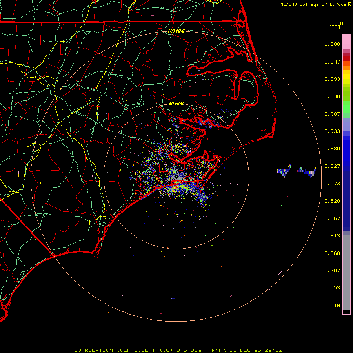Click the Correlation Coefficient KMHX caption

pos(178,350)
